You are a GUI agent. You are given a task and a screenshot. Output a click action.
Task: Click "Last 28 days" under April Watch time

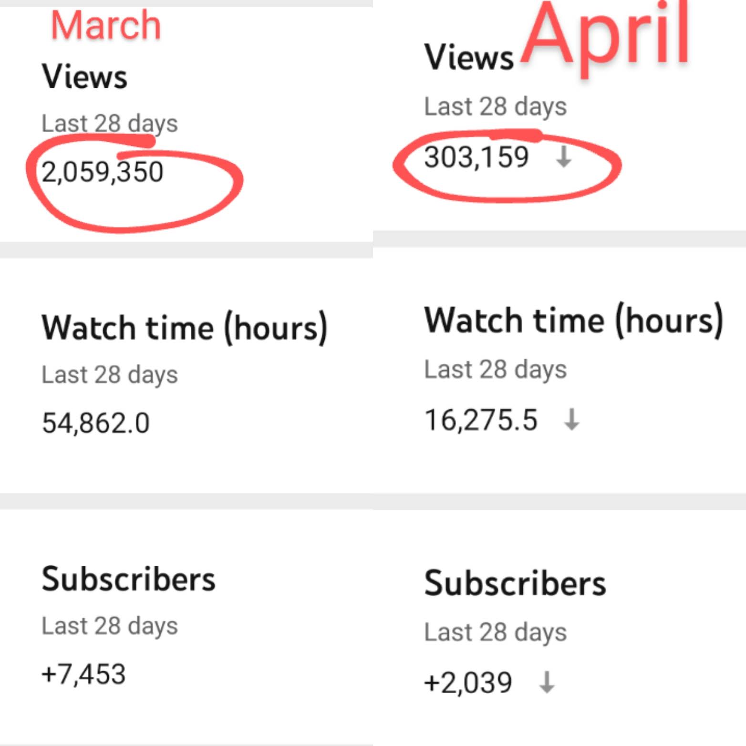click(x=495, y=369)
